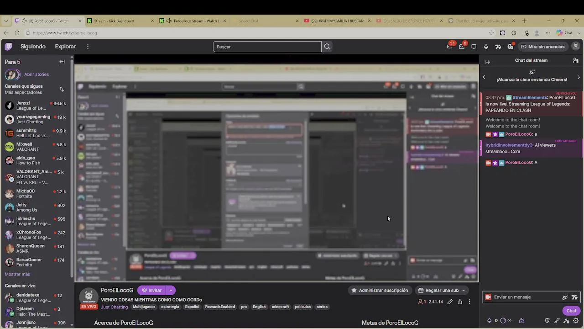Open the Just Chatting category link

[x=115, y=307]
